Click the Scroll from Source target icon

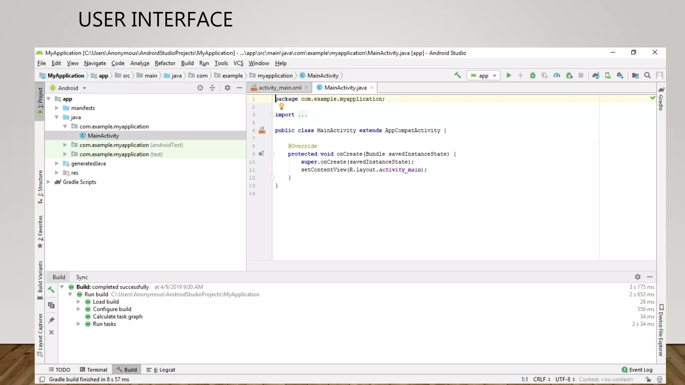click(200, 88)
